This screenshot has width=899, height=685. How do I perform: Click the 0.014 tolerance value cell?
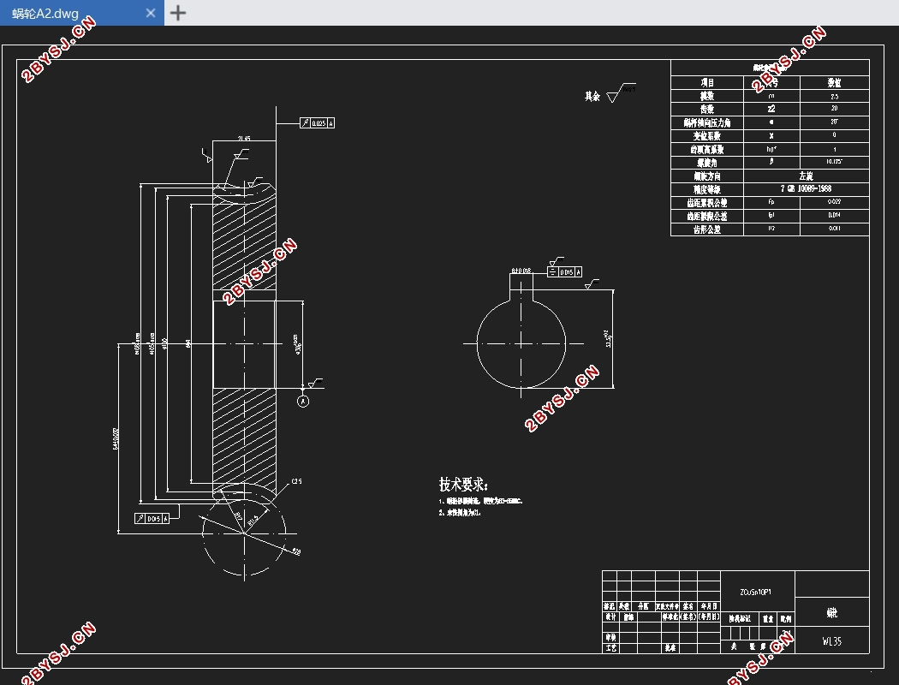[x=834, y=216]
